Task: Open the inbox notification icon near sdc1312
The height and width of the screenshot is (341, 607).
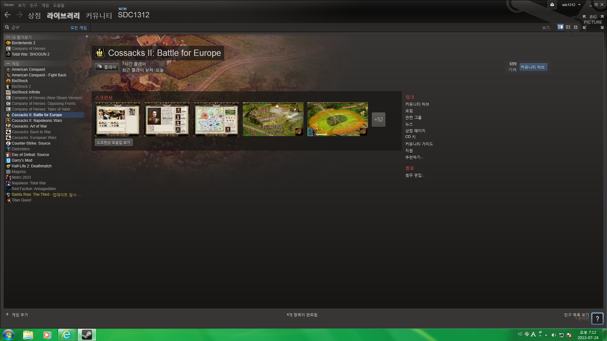Action: [552, 5]
